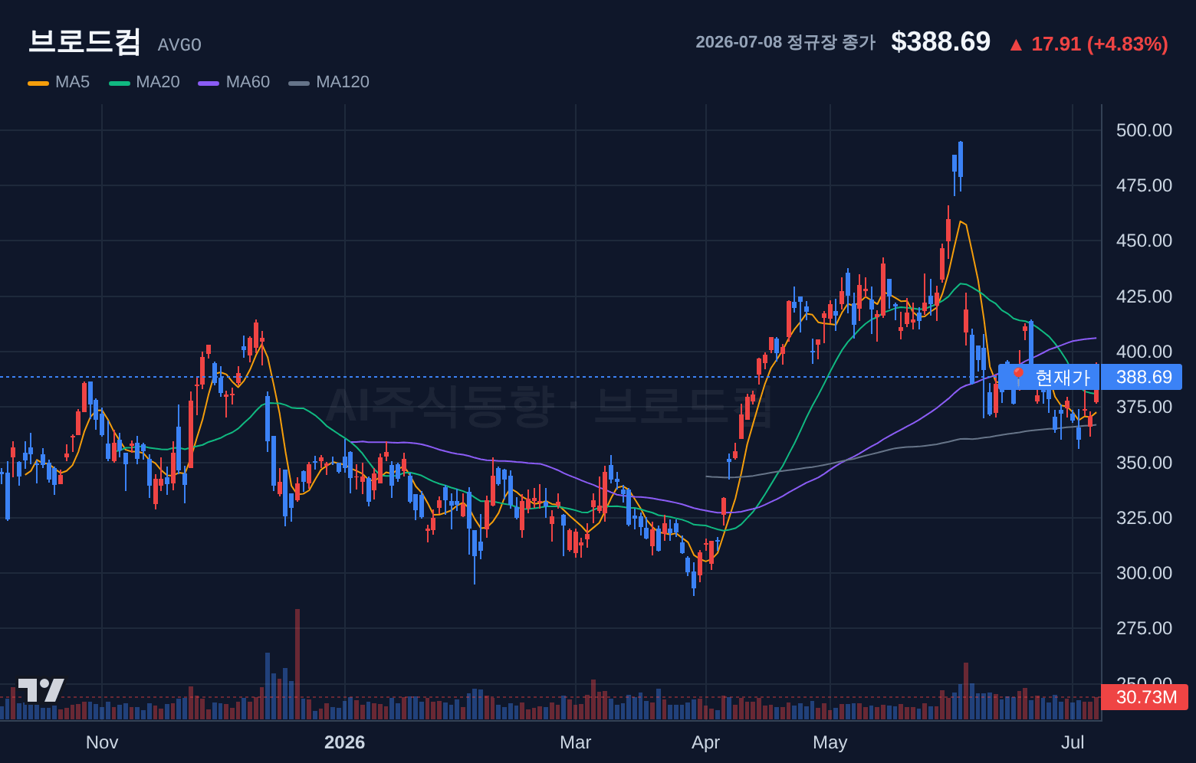Click the Mar time axis label
The image size is (1196, 763).
pos(576,742)
